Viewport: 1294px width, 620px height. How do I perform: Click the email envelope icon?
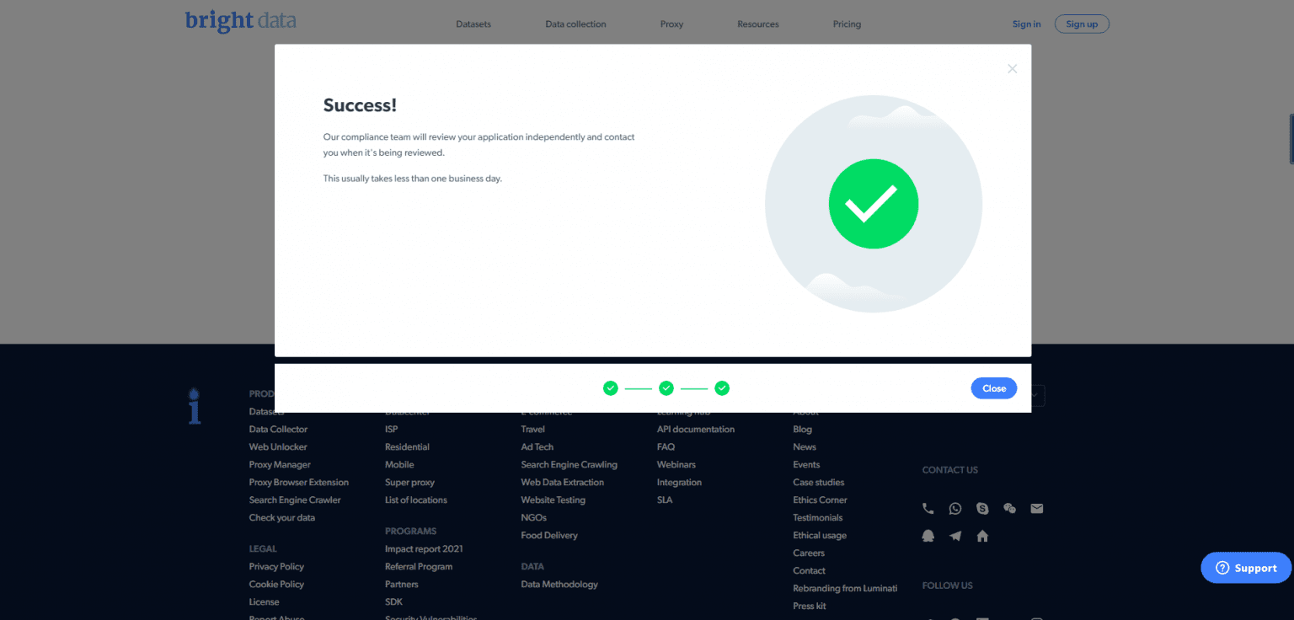point(1036,508)
